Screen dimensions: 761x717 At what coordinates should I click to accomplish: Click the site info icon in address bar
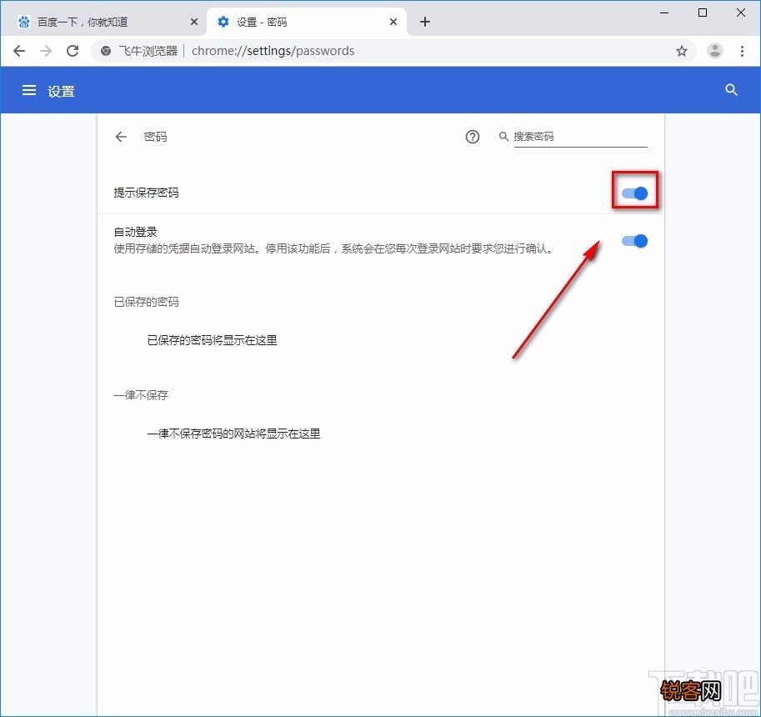point(105,51)
